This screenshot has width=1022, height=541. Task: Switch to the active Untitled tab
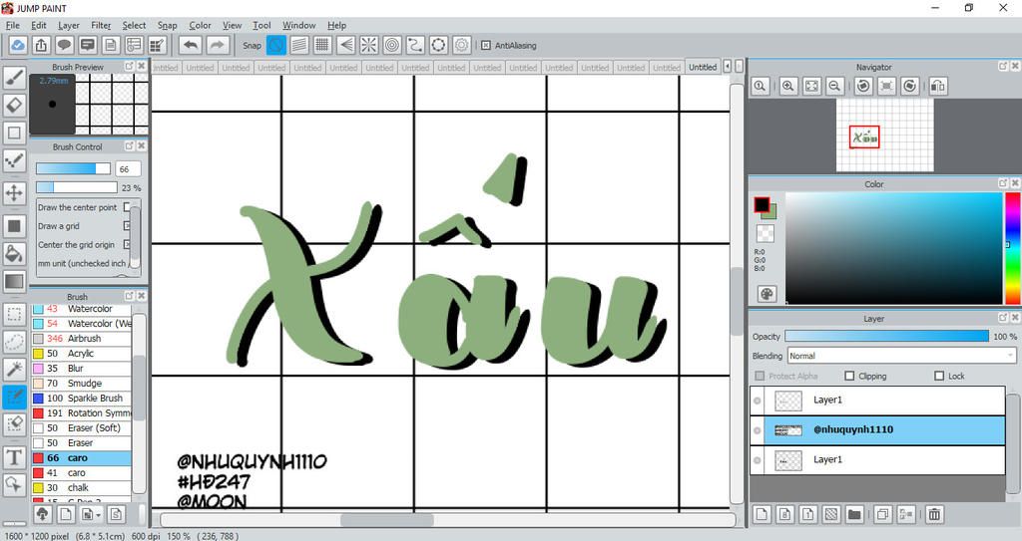[703, 67]
